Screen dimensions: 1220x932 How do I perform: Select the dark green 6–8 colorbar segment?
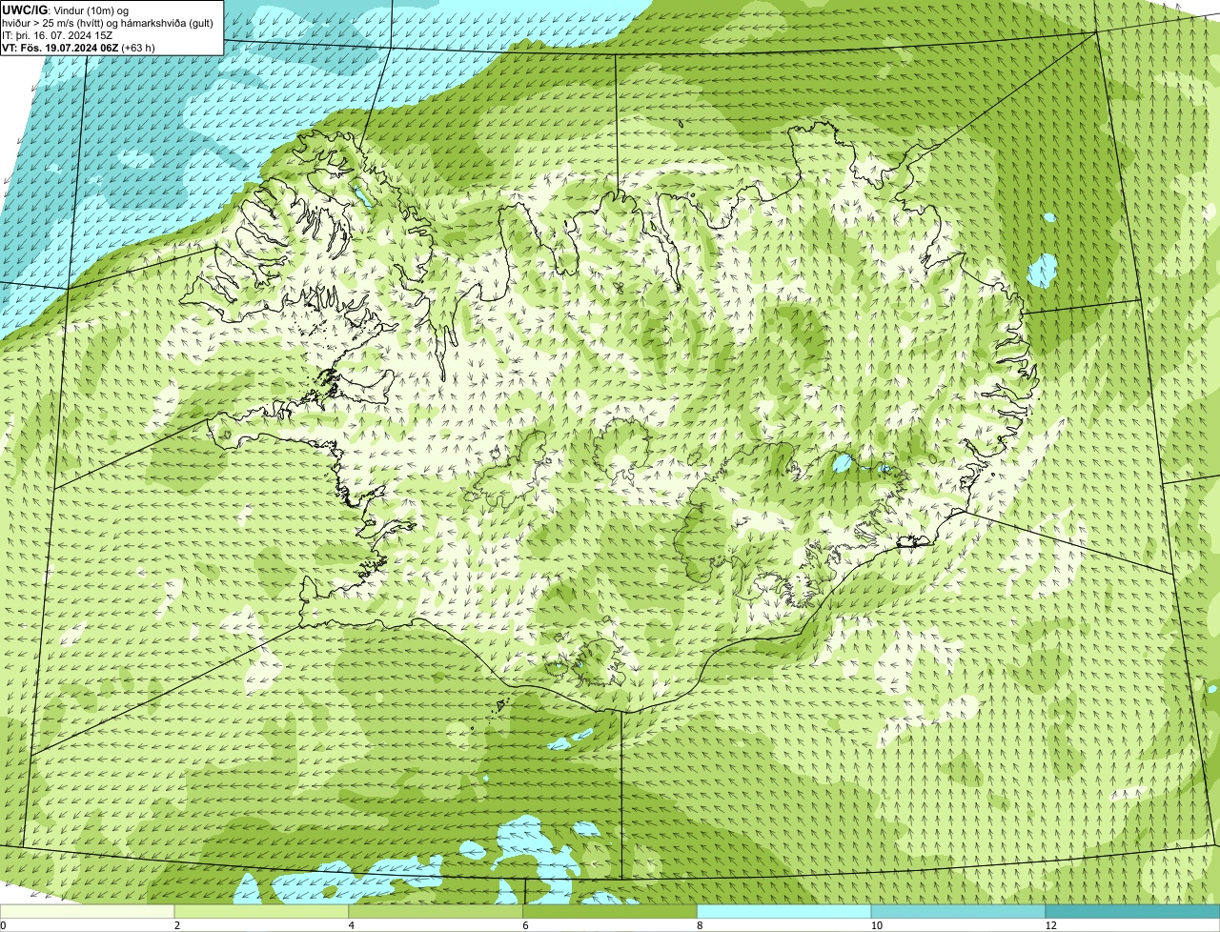coord(610,911)
